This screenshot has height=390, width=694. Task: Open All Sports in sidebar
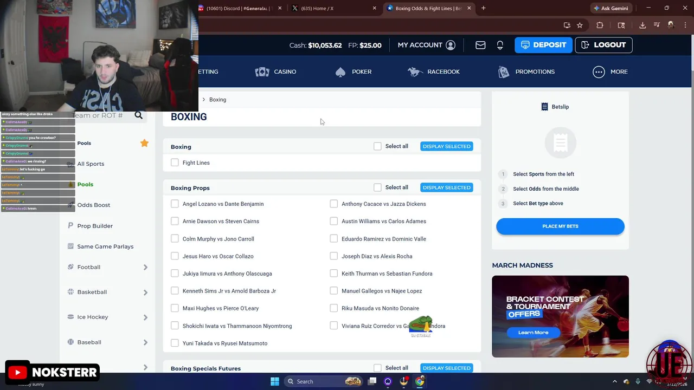point(91,164)
